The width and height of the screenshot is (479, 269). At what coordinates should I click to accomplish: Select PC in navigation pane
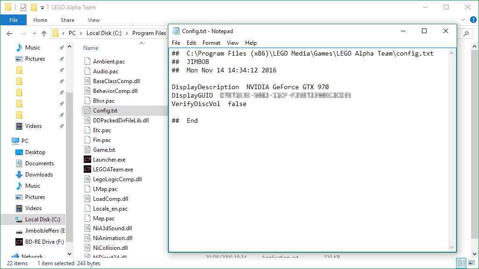[x=25, y=141]
